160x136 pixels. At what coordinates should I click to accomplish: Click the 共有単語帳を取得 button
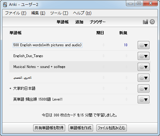point(49,128)
